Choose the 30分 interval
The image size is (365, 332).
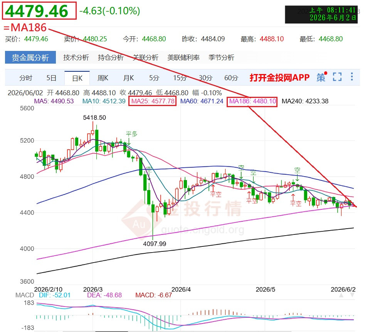pos(205,78)
